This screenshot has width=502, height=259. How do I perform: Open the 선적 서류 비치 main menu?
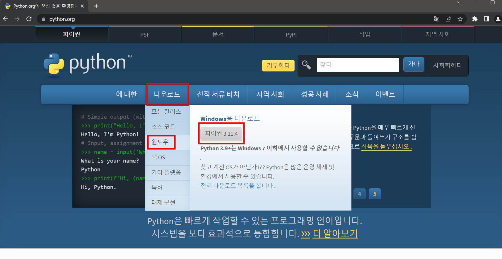pyautogui.click(x=218, y=94)
